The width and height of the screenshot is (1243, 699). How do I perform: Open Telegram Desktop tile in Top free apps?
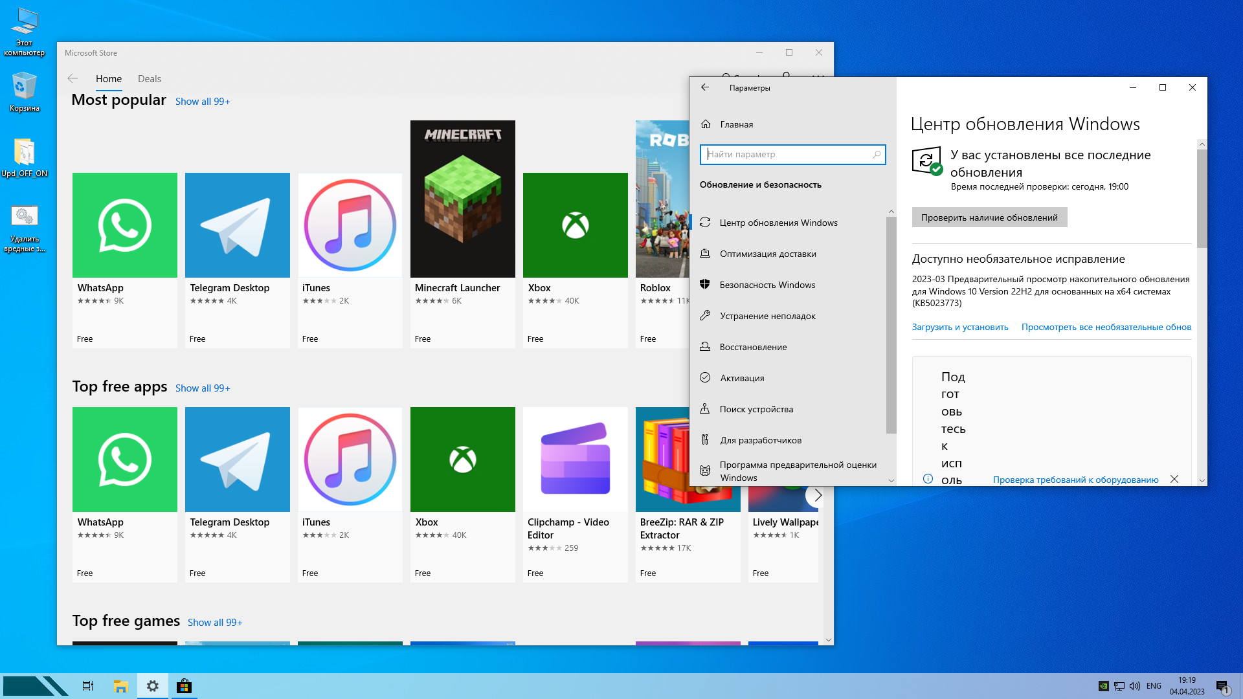click(237, 460)
